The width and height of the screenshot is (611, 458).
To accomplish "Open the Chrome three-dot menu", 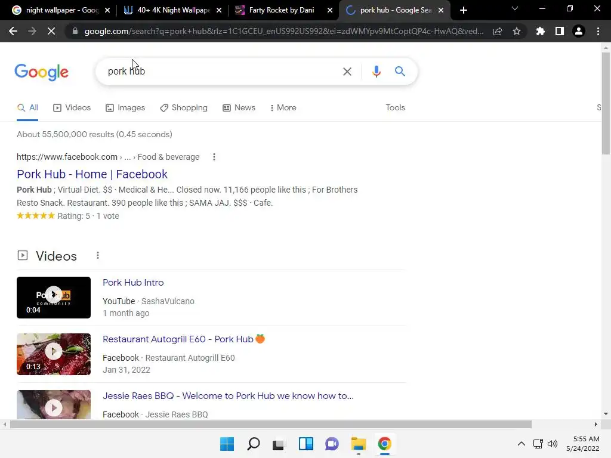I will click(598, 31).
